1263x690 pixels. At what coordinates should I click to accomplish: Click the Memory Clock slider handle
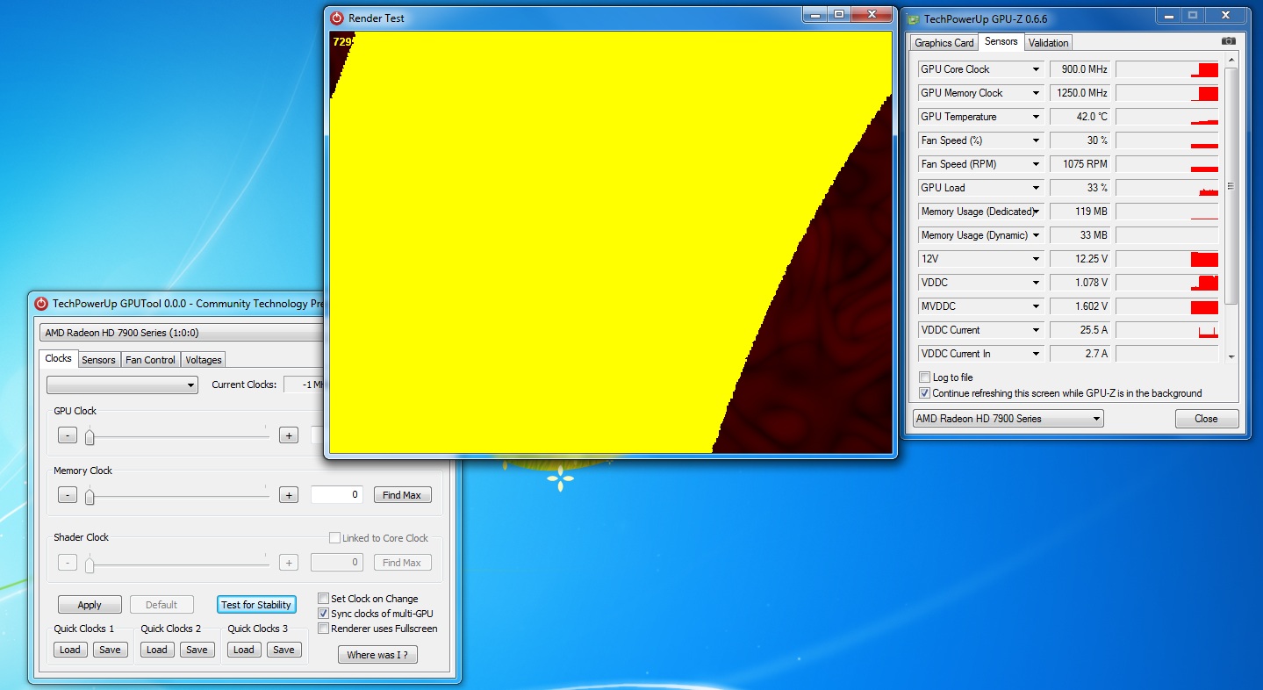pos(90,498)
